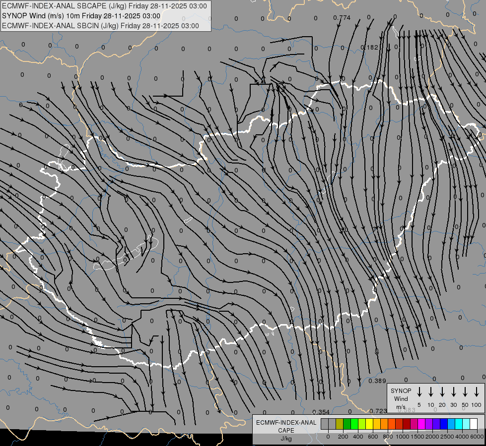Click the 4000 label on CAPE scale

tap(462, 437)
